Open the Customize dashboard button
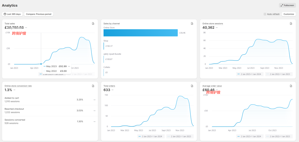 pyautogui.click(x=289, y=14)
